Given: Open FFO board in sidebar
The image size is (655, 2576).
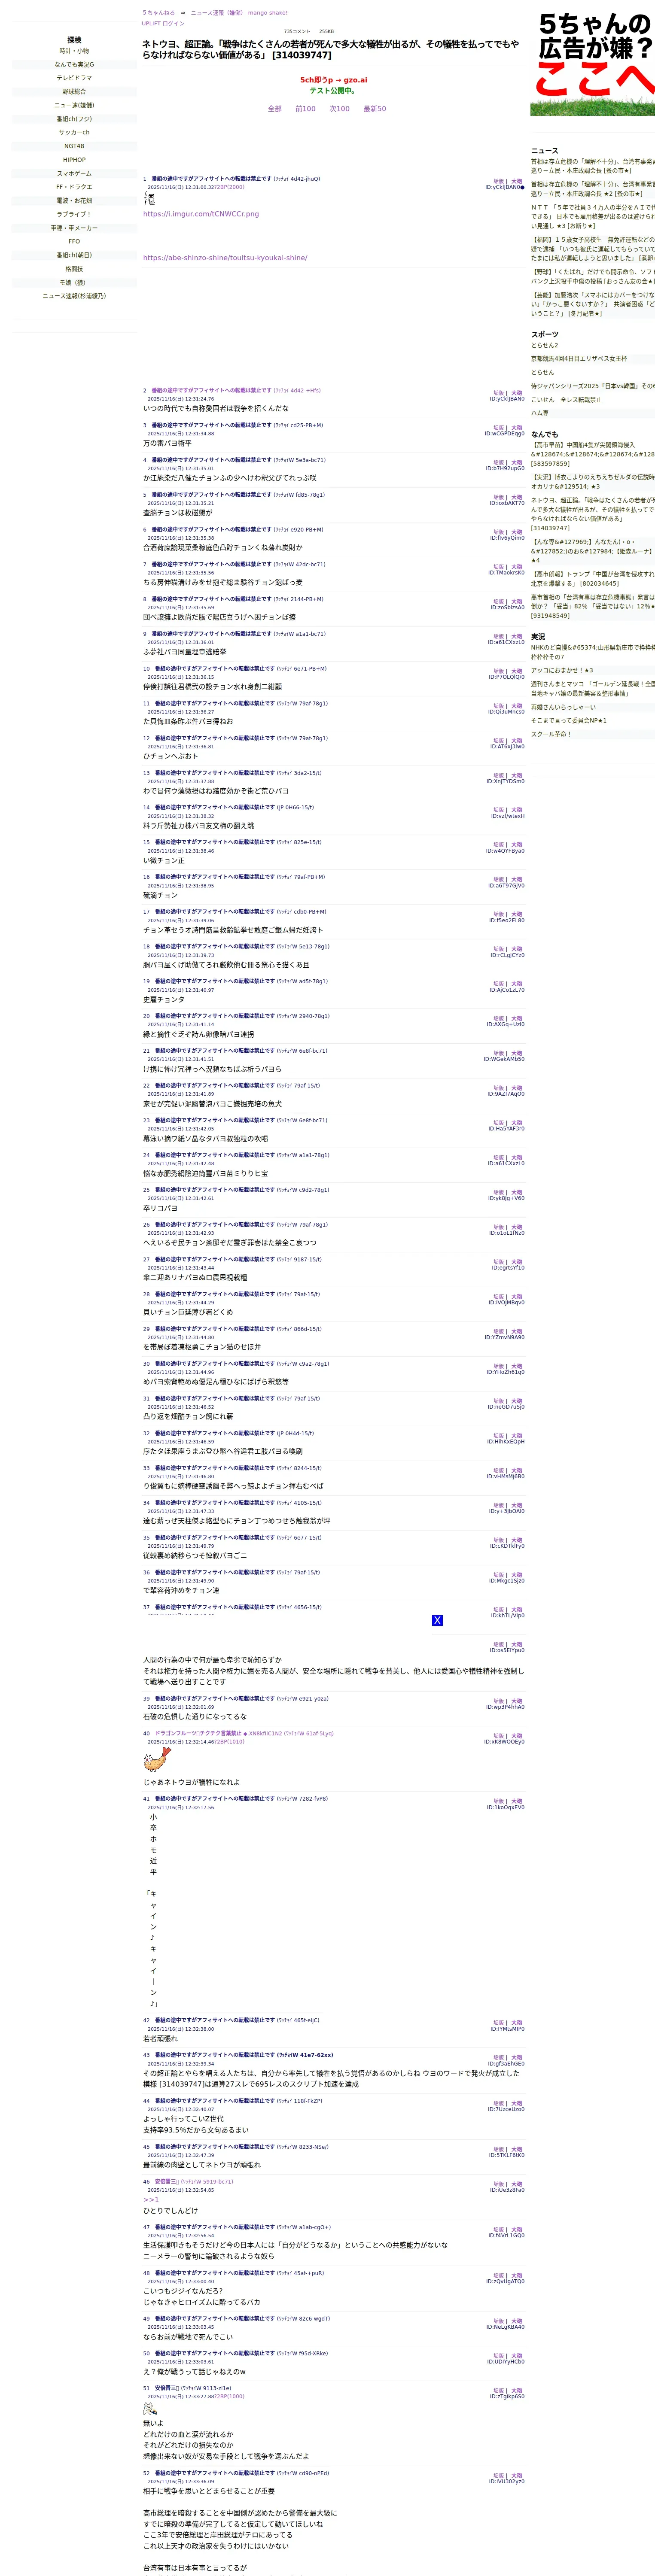Looking at the screenshot, I should coord(74,241).
